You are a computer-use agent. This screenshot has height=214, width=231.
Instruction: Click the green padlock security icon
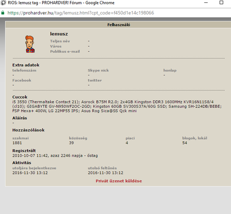pyautogui.click(x=3, y=13)
